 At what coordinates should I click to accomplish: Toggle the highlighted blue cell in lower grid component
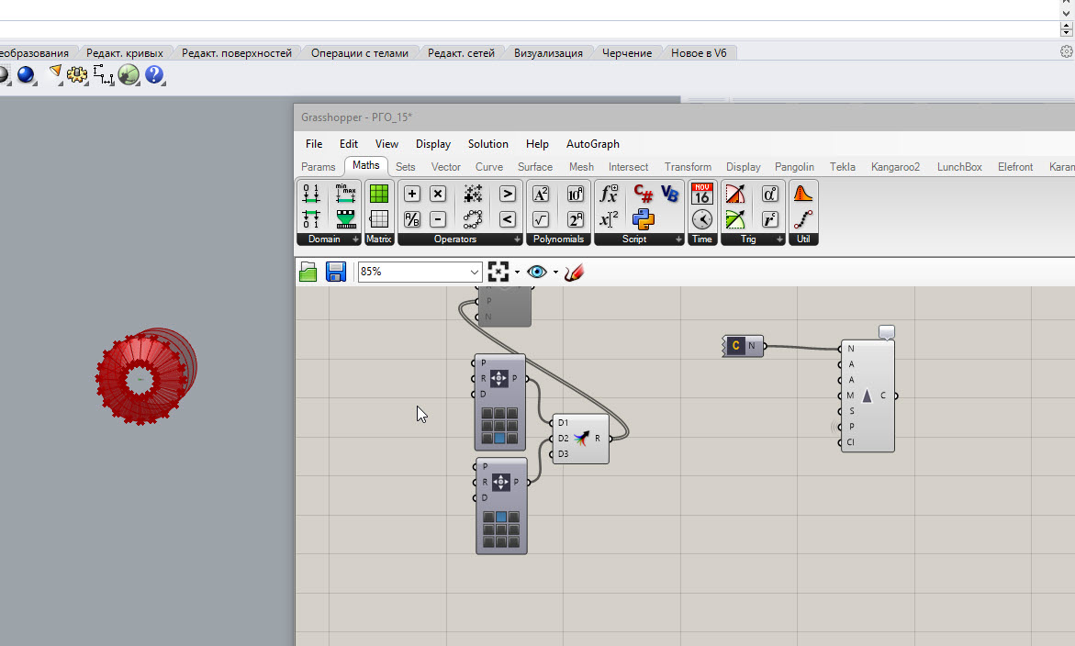pyautogui.click(x=500, y=518)
